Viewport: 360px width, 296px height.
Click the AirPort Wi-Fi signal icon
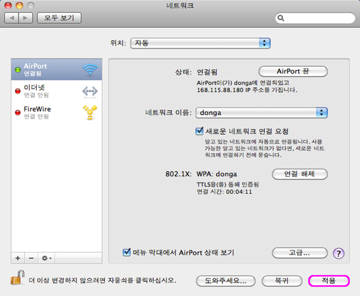tap(90, 69)
